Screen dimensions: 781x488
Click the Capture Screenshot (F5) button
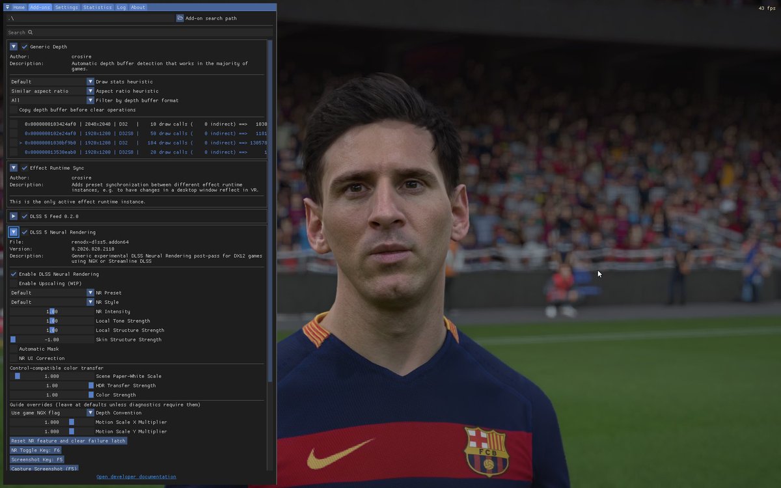click(x=44, y=468)
